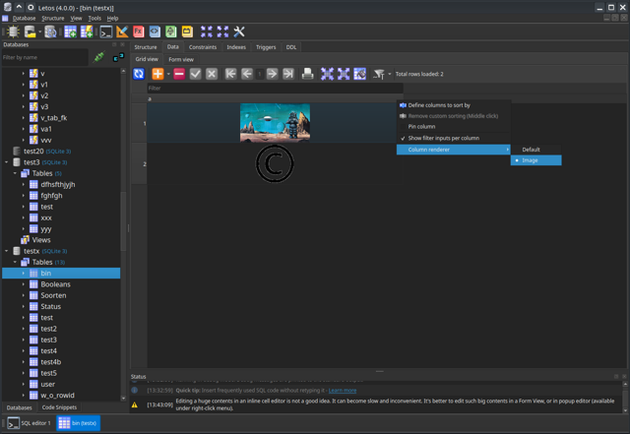This screenshot has width=630, height=434.
Task: Open dropdown arrow beside funnel filter icon
Action: (390, 75)
